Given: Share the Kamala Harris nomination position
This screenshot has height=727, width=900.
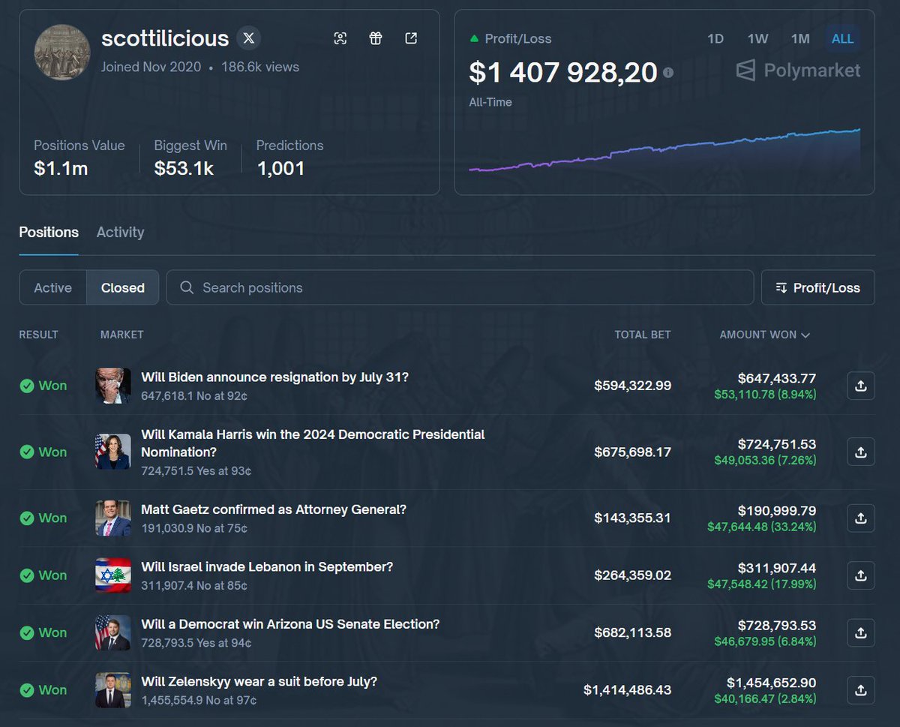Looking at the screenshot, I should click(x=861, y=452).
